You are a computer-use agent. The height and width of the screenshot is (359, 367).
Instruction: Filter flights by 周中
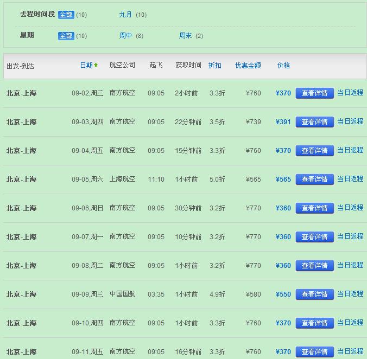point(125,36)
